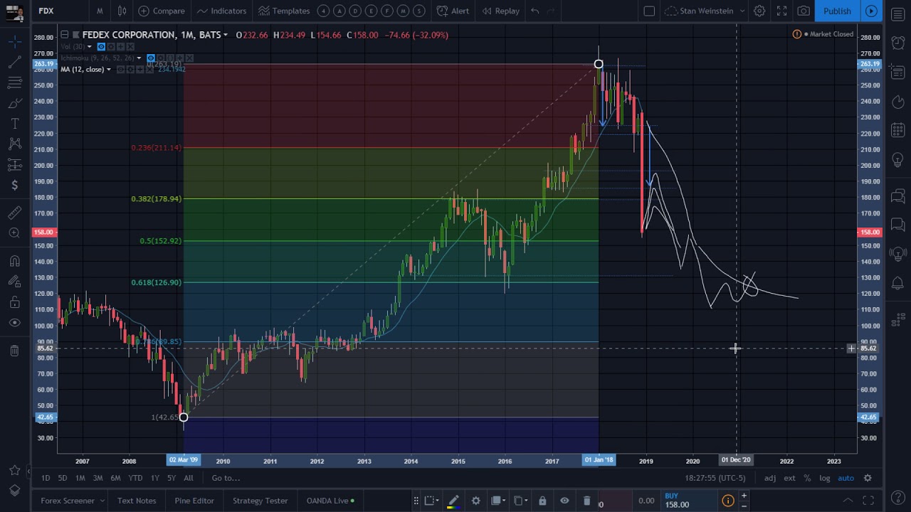Viewport: 911px width, 512px height.
Task: Change the M monthly interval selector
Action: pyautogui.click(x=100, y=11)
